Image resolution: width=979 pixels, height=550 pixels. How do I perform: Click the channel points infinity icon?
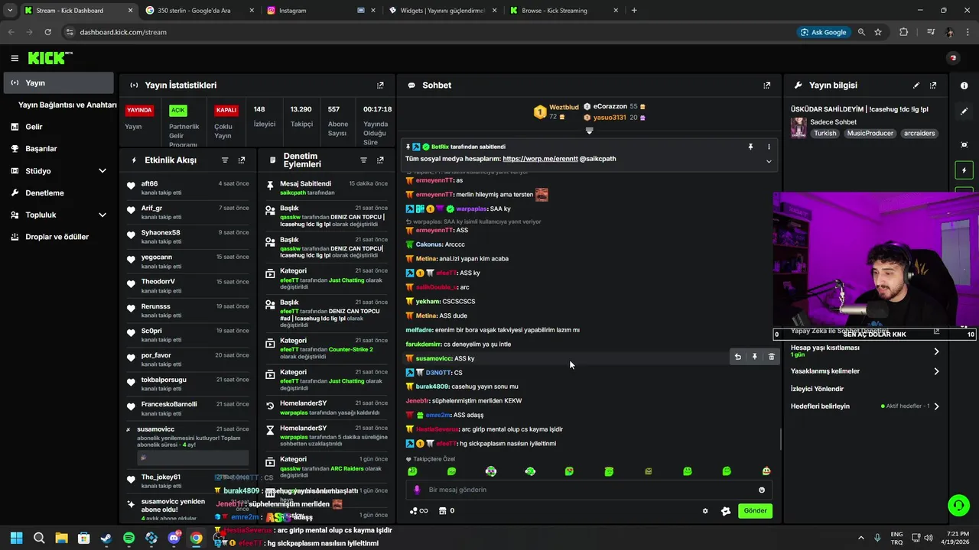[418, 511]
